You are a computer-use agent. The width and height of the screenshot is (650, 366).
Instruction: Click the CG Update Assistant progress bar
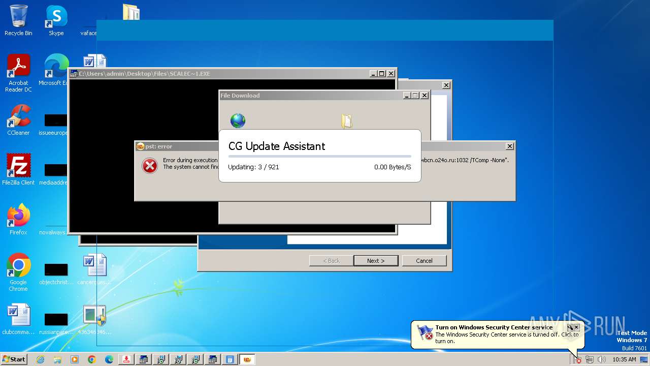coord(320,157)
